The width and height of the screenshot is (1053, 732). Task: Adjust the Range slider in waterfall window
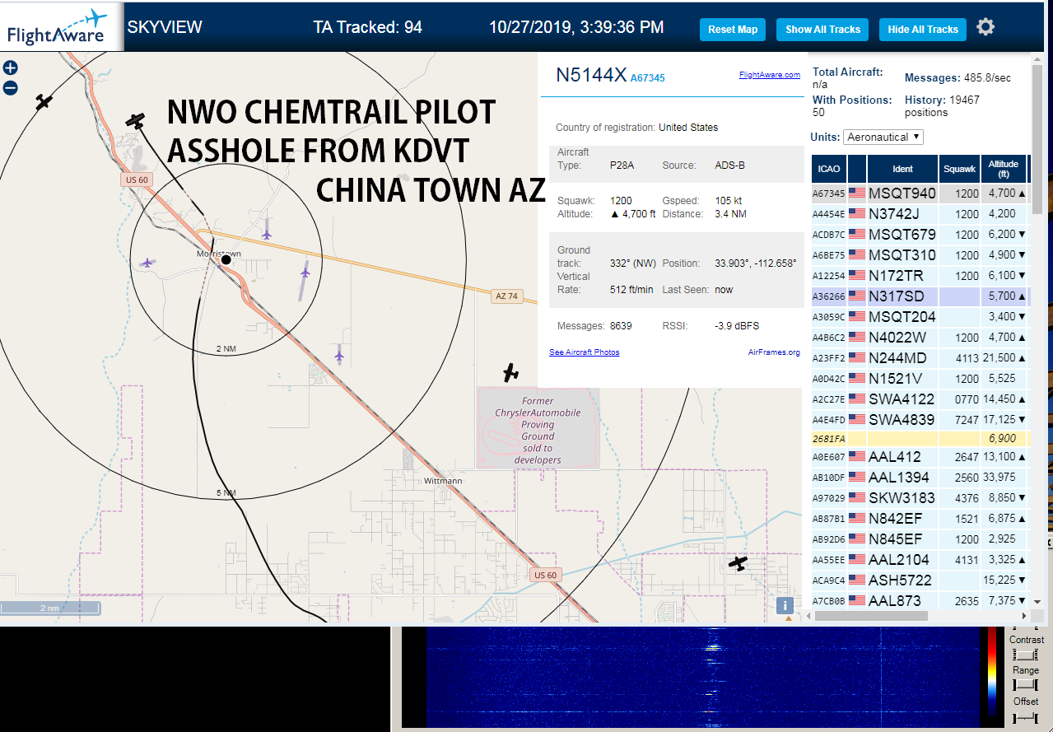[x=1026, y=685]
